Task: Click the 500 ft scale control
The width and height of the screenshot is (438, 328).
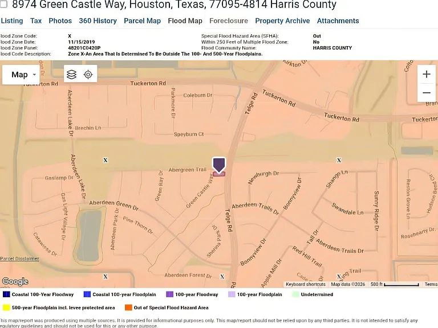Action: [x=395, y=284]
